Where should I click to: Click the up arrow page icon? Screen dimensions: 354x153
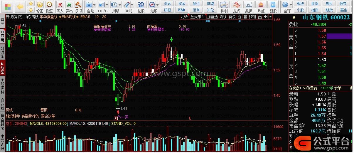[31, 4]
